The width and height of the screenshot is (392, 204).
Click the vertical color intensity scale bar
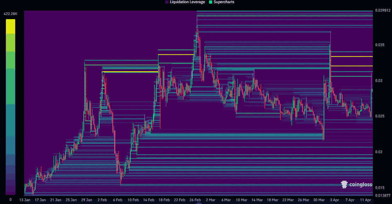(10, 107)
